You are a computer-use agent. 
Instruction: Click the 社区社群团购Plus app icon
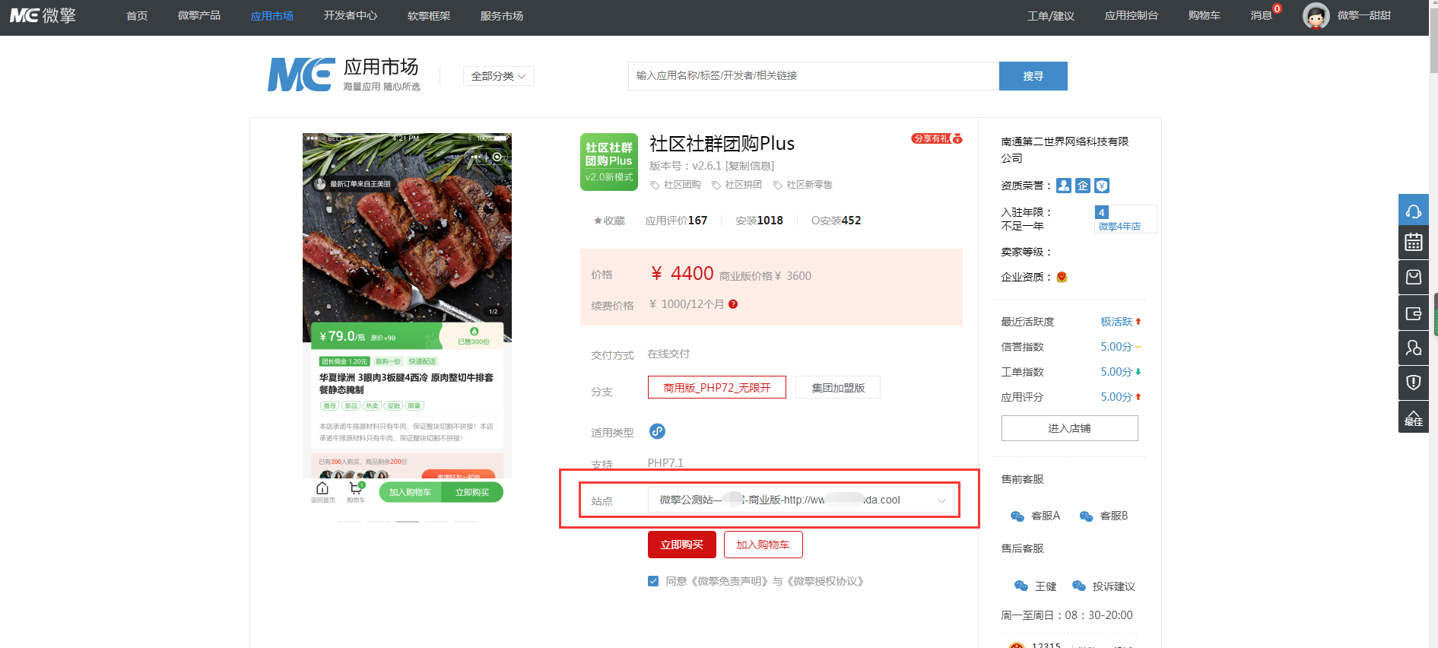click(608, 162)
